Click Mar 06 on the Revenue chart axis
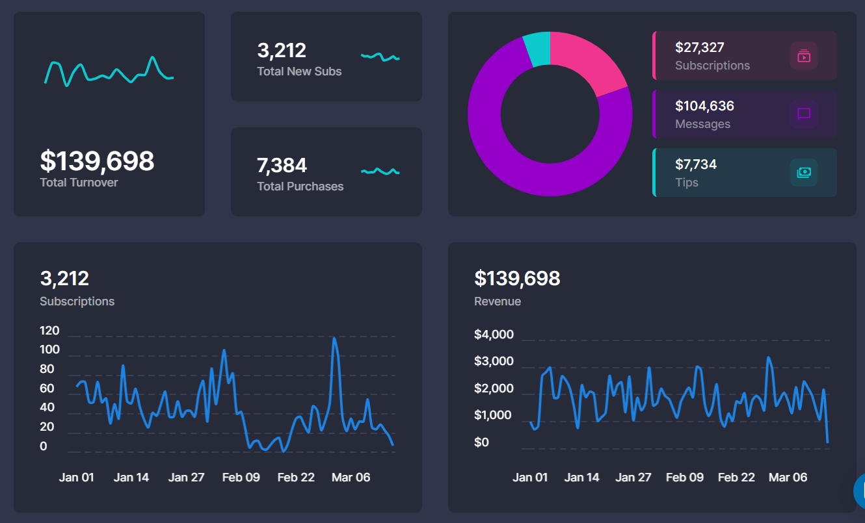 tap(788, 478)
